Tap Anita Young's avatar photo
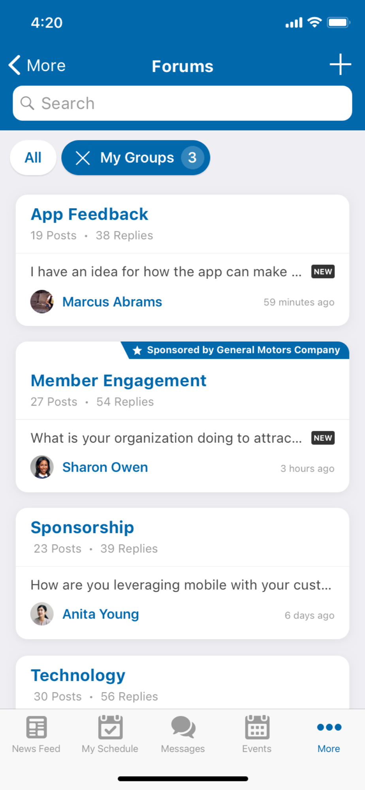365x790 pixels. [x=42, y=614]
